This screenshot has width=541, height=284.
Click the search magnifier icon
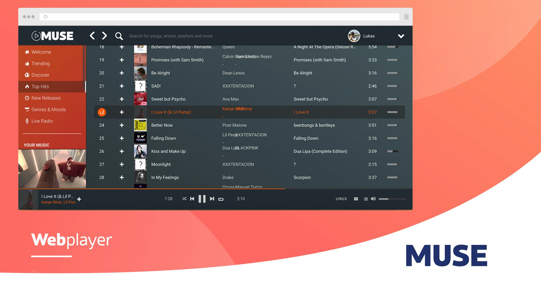pyautogui.click(x=119, y=36)
